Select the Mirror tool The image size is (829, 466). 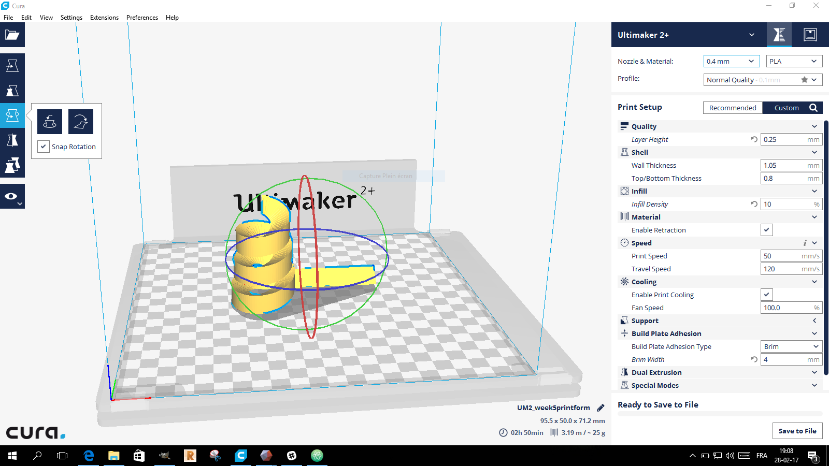tap(12, 140)
